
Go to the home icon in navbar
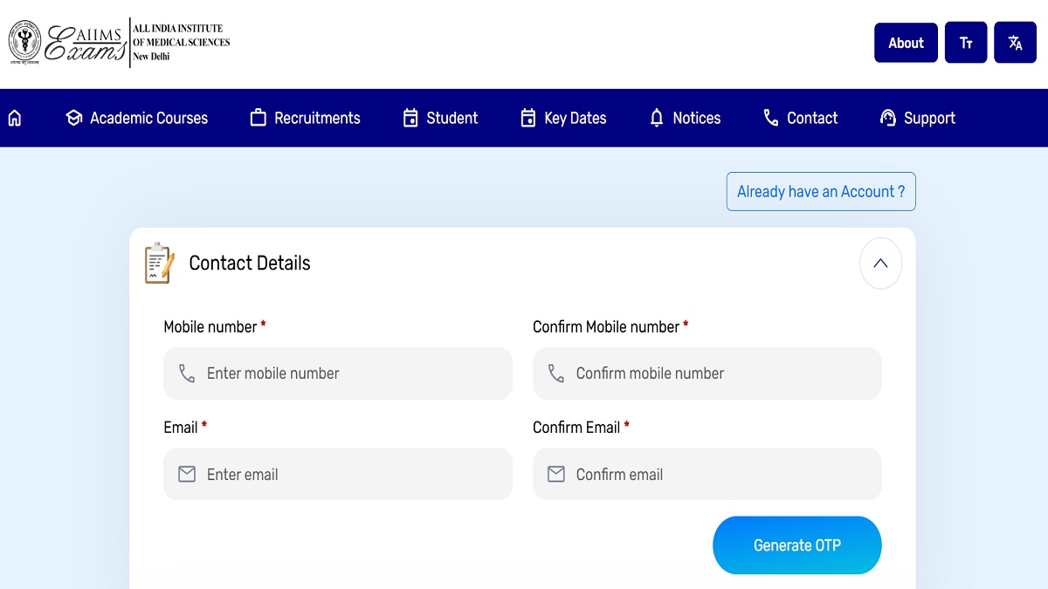tap(15, 118)
